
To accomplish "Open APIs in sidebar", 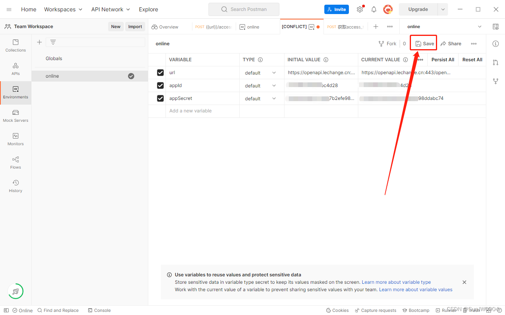I will pos(16,69).
